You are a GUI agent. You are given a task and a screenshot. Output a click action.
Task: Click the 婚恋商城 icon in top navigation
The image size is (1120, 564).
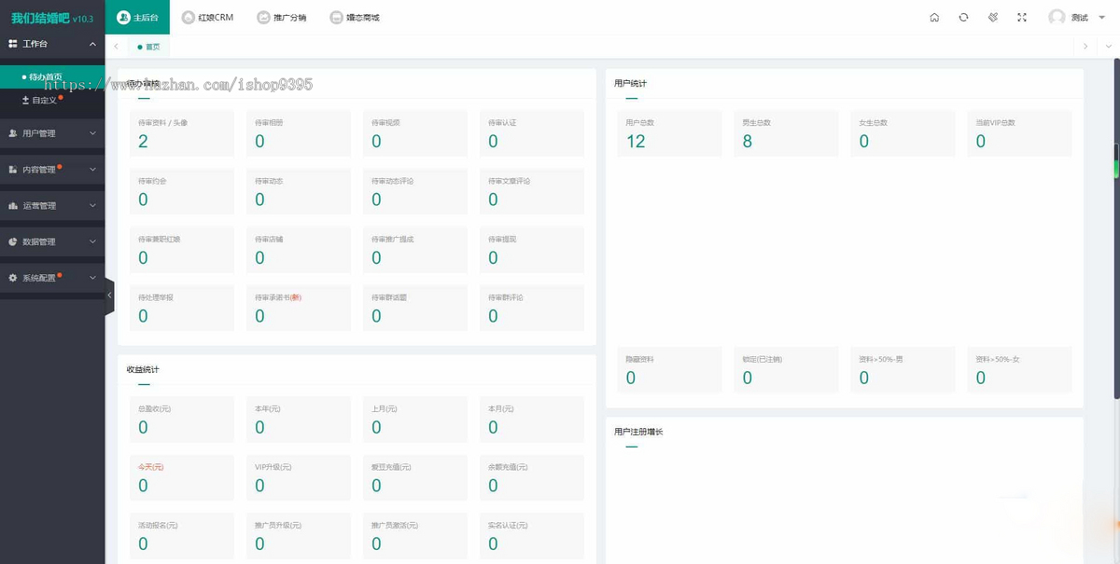click(x=337, y=18)
